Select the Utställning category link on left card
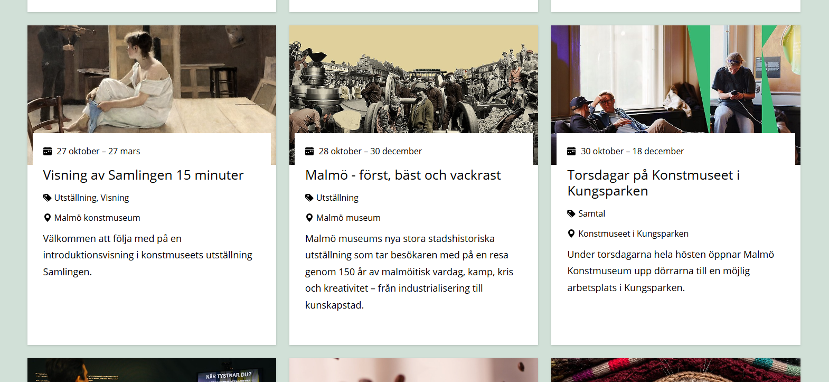 click(74, 197)
